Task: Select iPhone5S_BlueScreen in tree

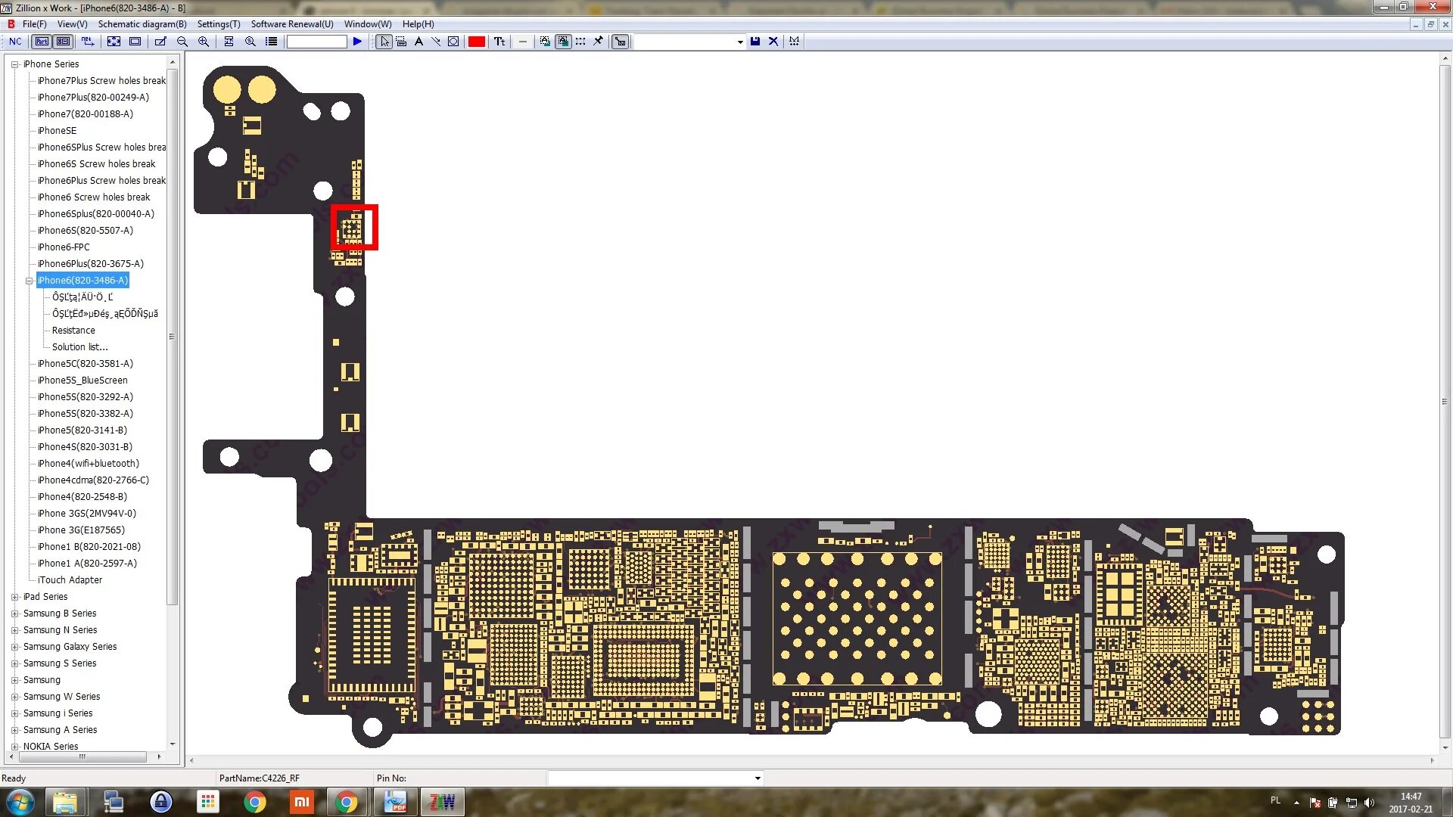Action: pos(82,381)
